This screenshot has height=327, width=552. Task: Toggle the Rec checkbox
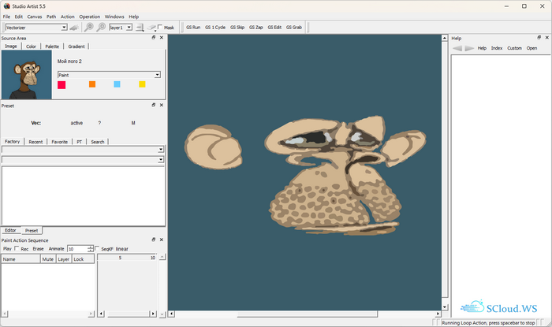point(17,248)
